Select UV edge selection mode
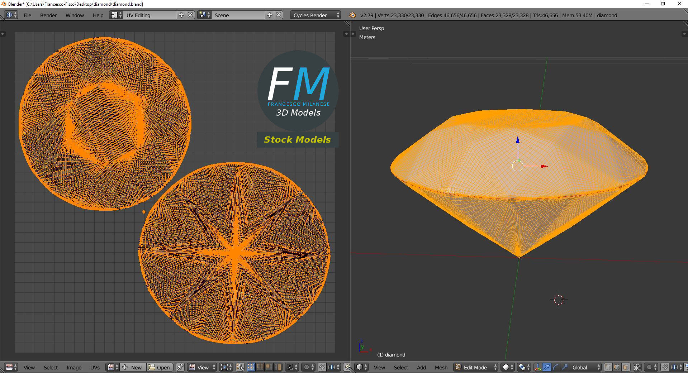688x373 pixels. [x=260, y=367]
